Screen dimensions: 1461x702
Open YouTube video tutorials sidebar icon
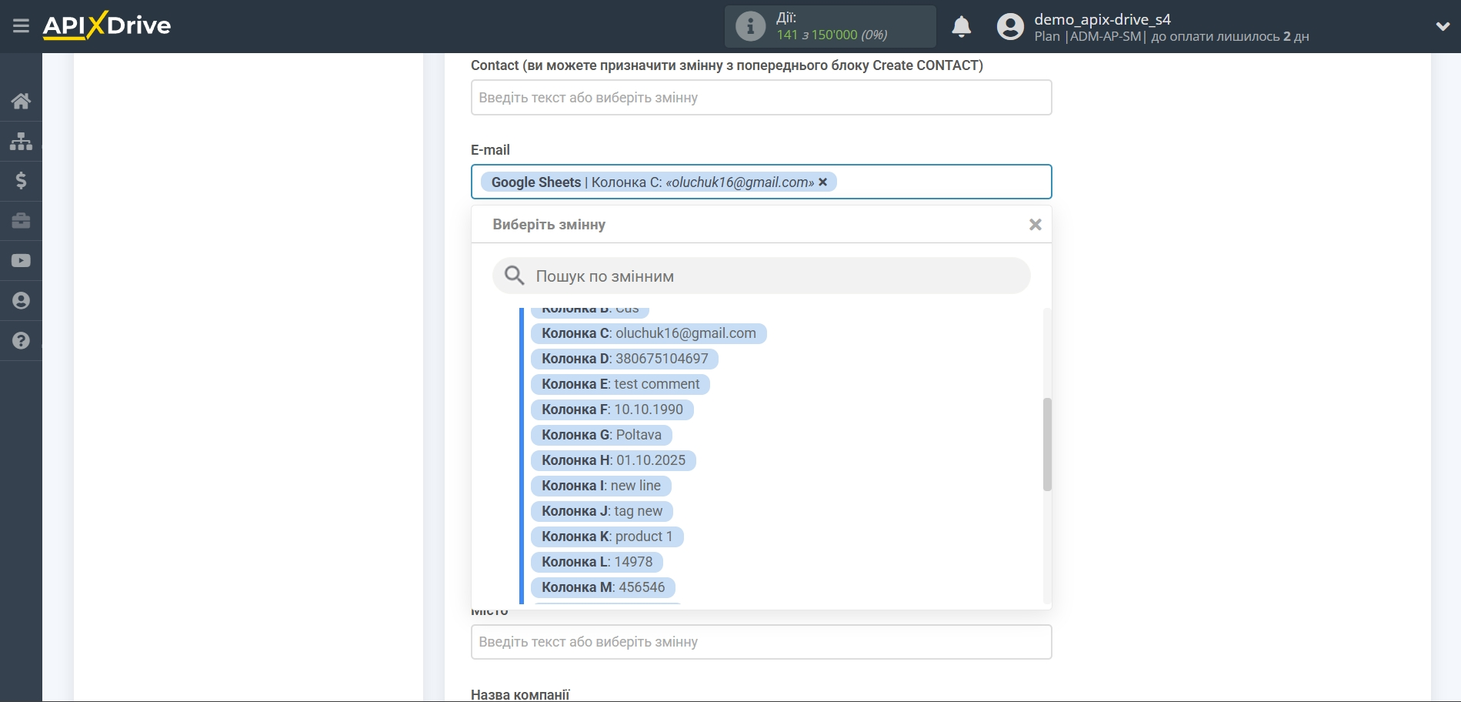(x=21, y=261)
